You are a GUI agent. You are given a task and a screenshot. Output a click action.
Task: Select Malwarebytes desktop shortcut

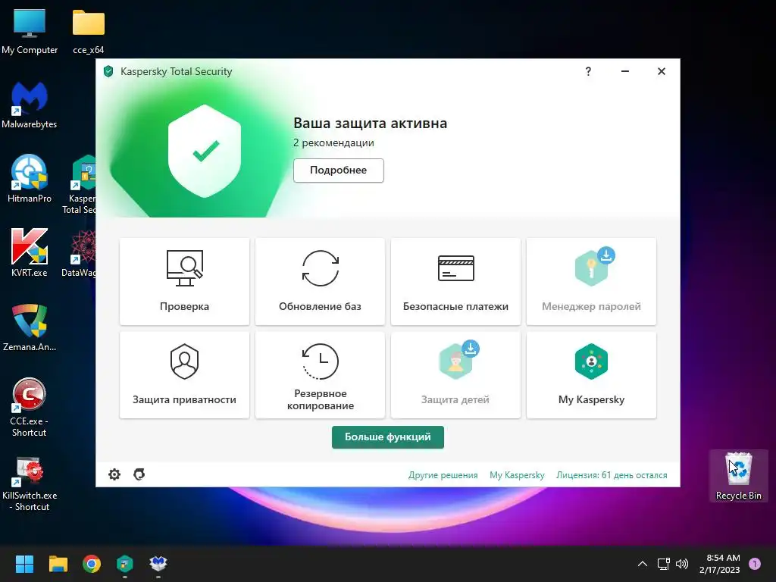(x=30, y=105)
